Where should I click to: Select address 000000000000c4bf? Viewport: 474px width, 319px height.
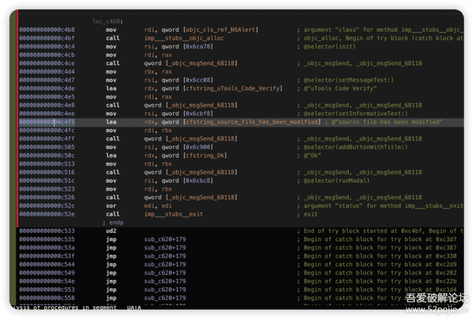(47, 38)
